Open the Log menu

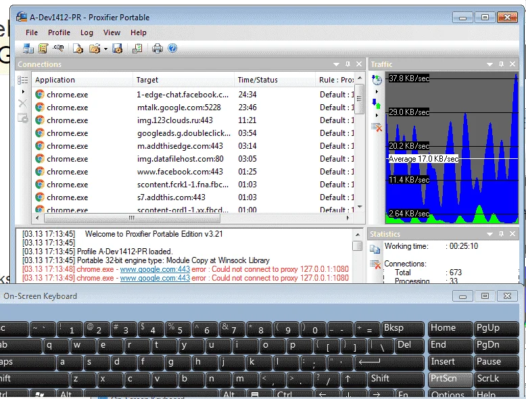tap(87, 32)
